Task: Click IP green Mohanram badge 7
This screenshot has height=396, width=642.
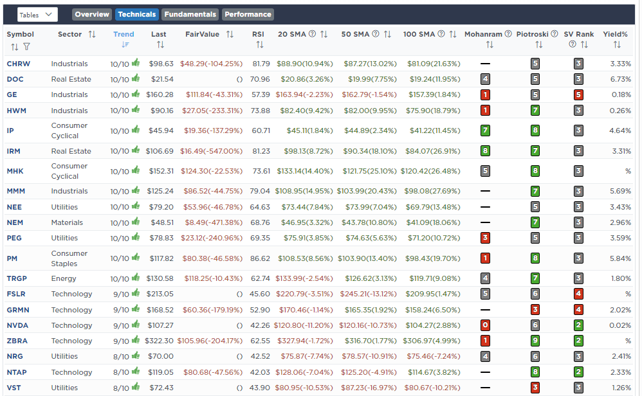Action: [485, 131]
